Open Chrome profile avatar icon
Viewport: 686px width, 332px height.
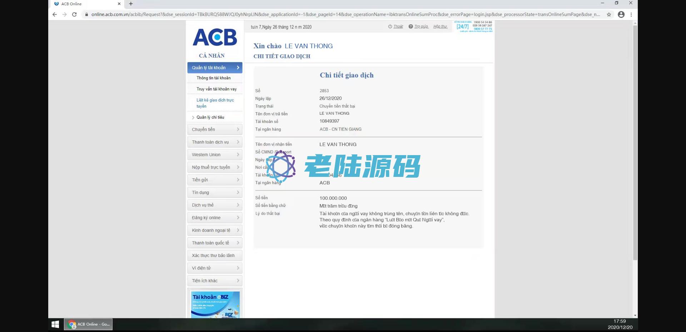coord(621,15)
